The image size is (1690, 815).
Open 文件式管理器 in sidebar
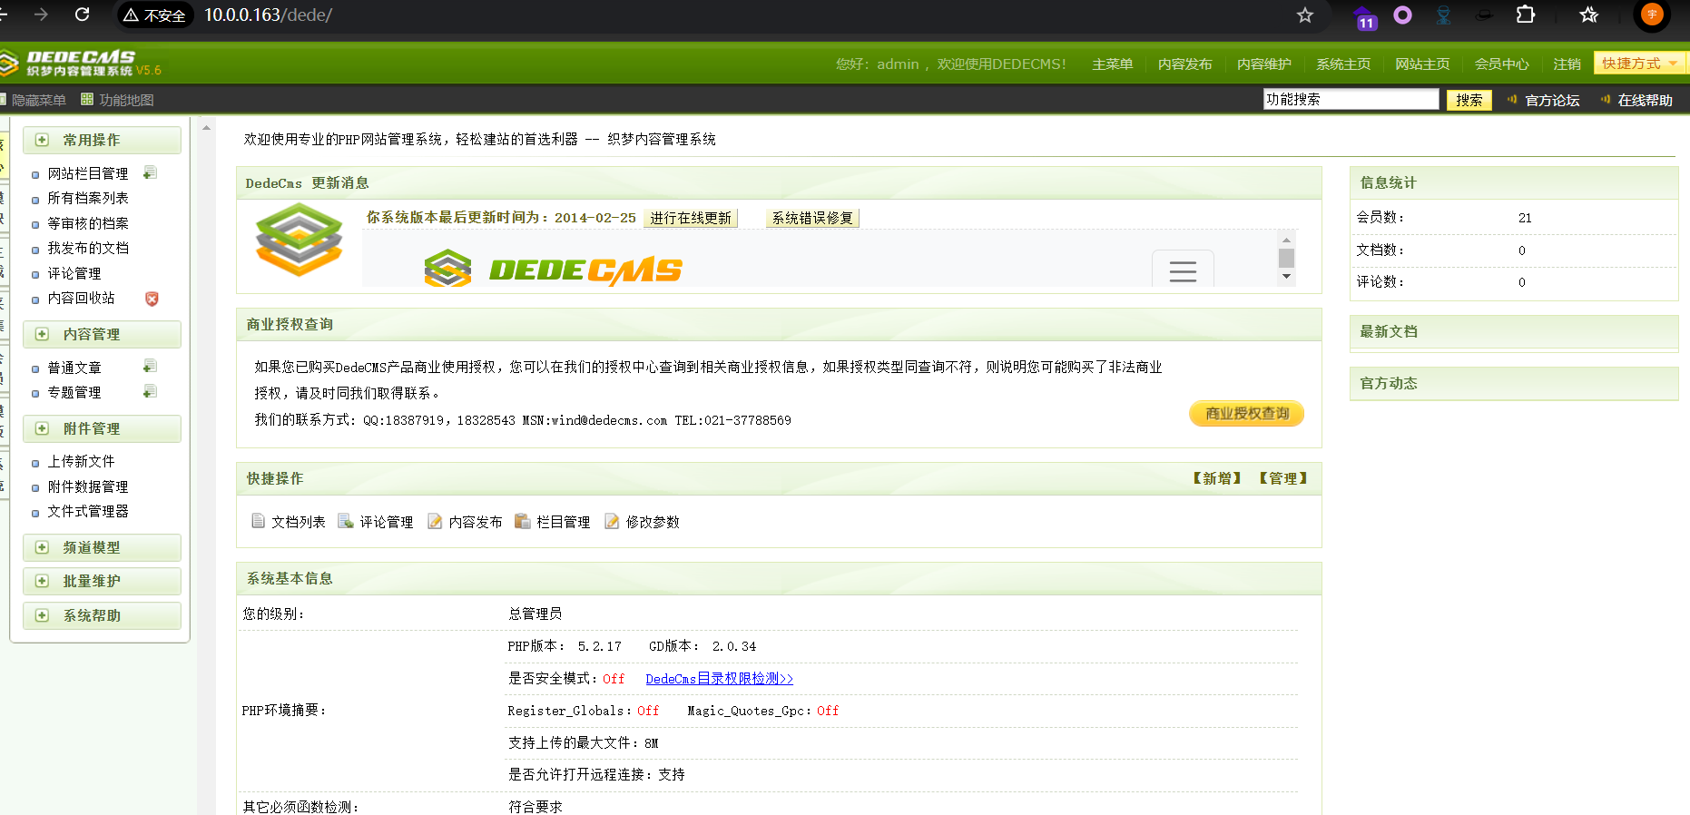tap(88, 511)
